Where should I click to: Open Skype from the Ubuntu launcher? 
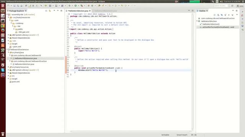tap(3, 70)
